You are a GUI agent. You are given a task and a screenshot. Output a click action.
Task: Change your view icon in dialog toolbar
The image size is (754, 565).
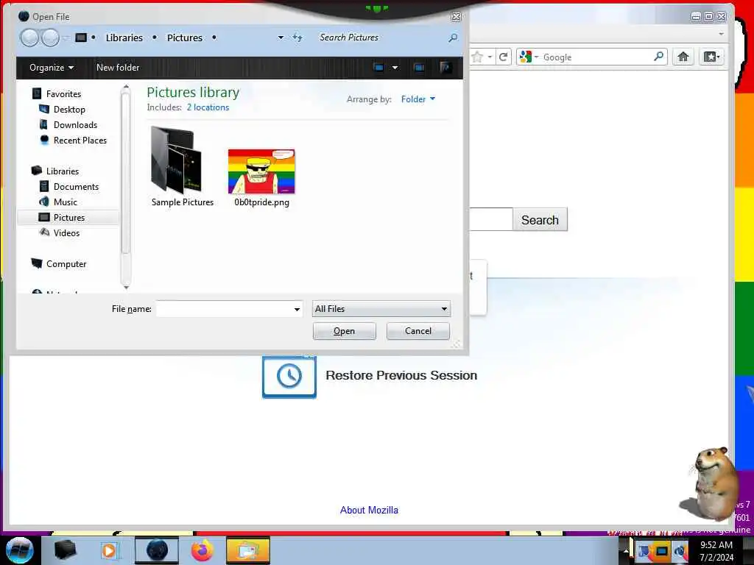coord(379,68)
